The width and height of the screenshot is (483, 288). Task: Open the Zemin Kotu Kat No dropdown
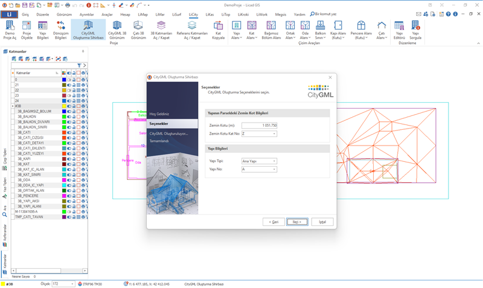coord(274,134)
